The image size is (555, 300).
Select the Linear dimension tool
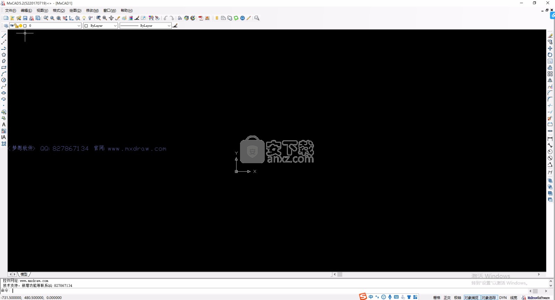tap(550, 139)
